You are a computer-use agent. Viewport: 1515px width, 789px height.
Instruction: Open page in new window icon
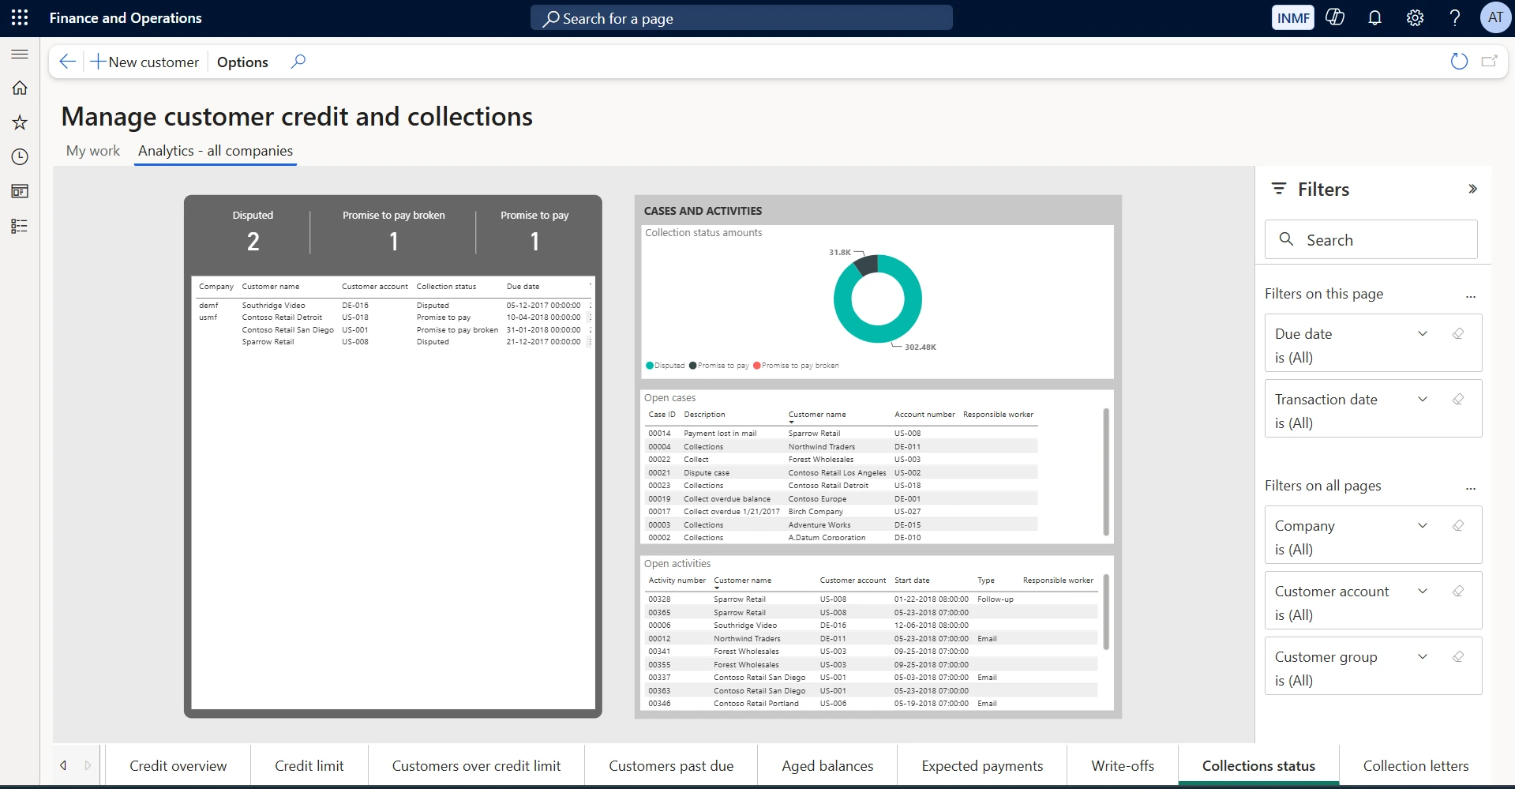pos(1490,62)
